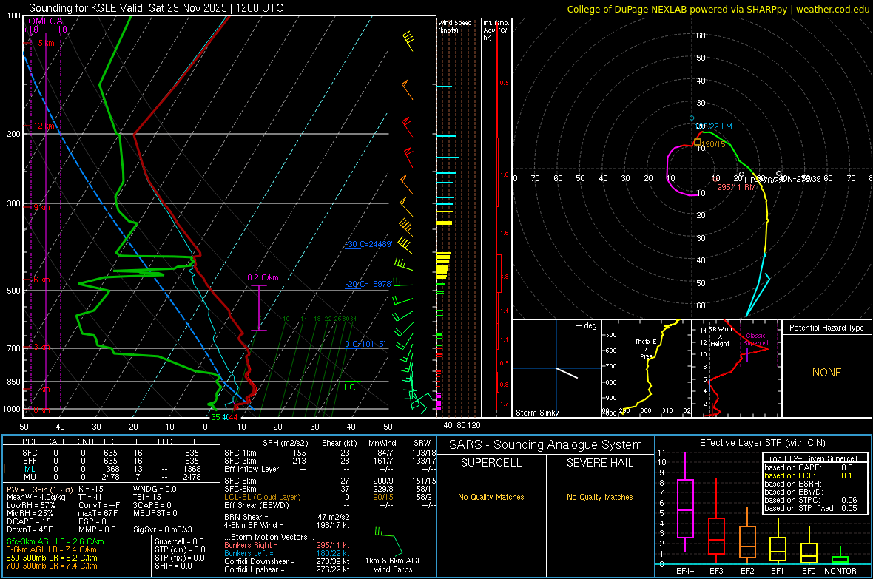Image resolution: width=873 pixels, height=579 pixels.
Task: Select the 8.2 C/km lapse rate label
Action: click(263, 277)
